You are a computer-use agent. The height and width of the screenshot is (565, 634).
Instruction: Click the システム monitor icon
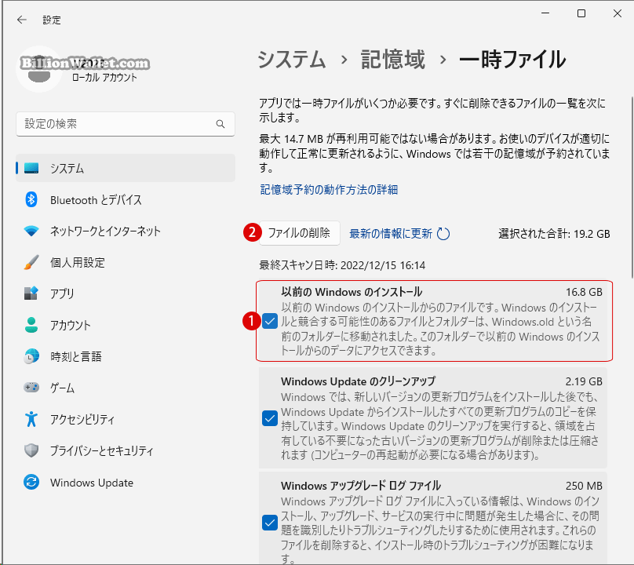(x=31, y=168)
